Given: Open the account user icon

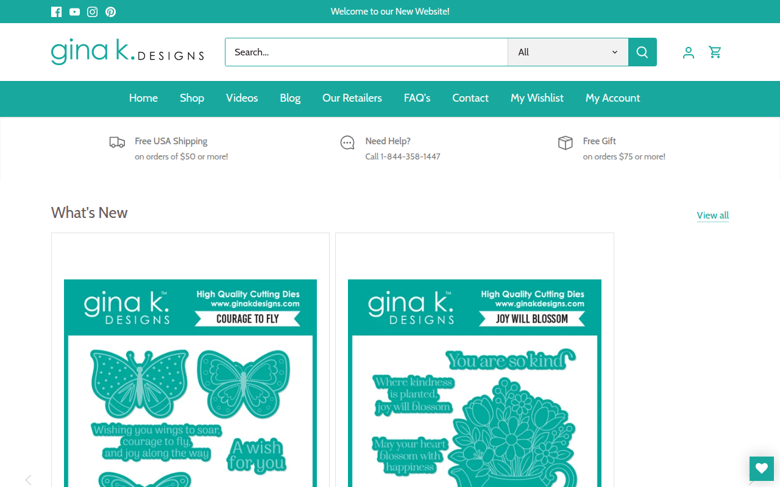Looking at the screenshot, I should click(689, 52).
